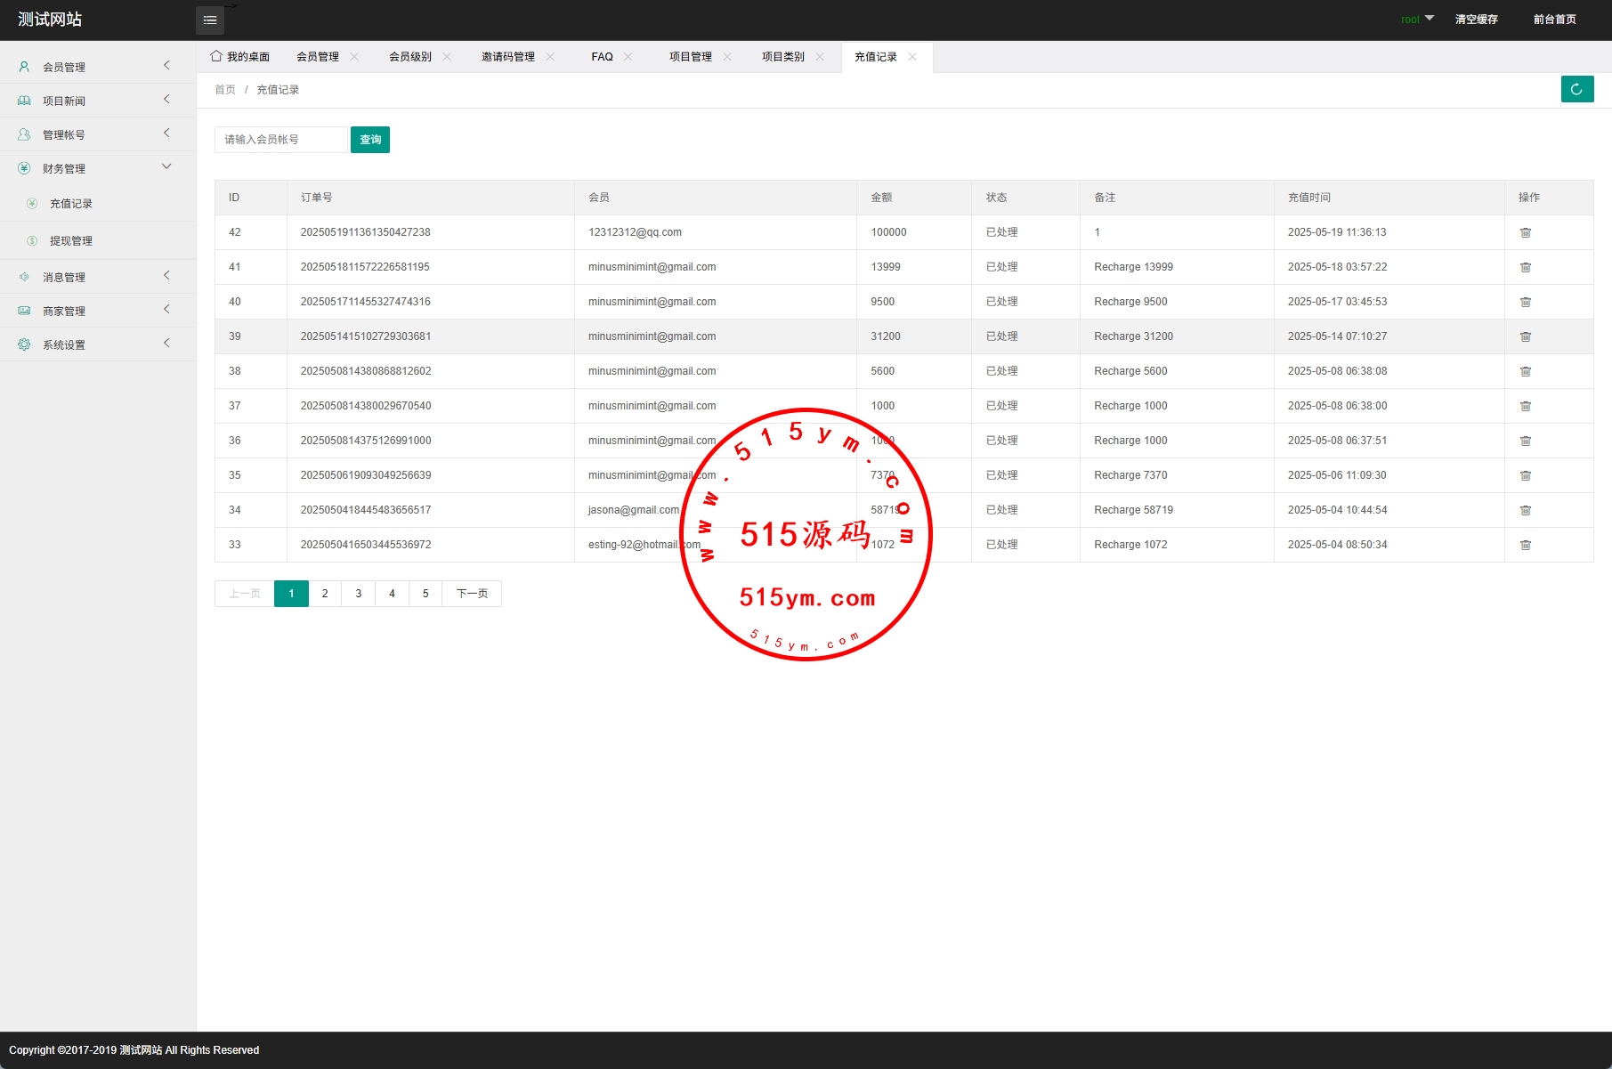
Task: Click the hamburger menu toggle icon
Action: coord(210,20)
